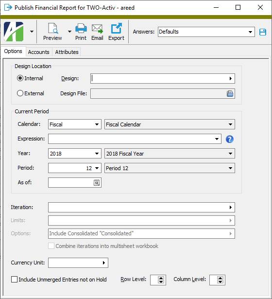Switch to the Accounts tab
Image resolution: width=272 pixels, height=299 pixels.
coord(39,52)
